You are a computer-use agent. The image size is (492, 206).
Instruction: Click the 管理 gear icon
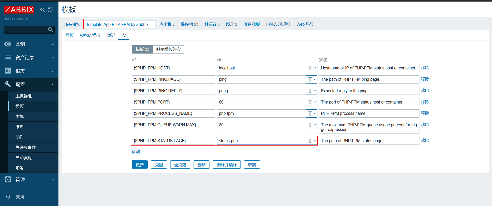(8, 179)
